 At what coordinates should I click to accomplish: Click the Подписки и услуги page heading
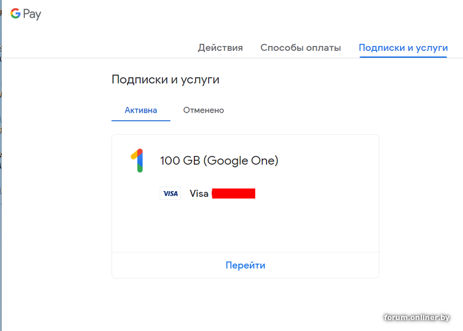point(166,80)
